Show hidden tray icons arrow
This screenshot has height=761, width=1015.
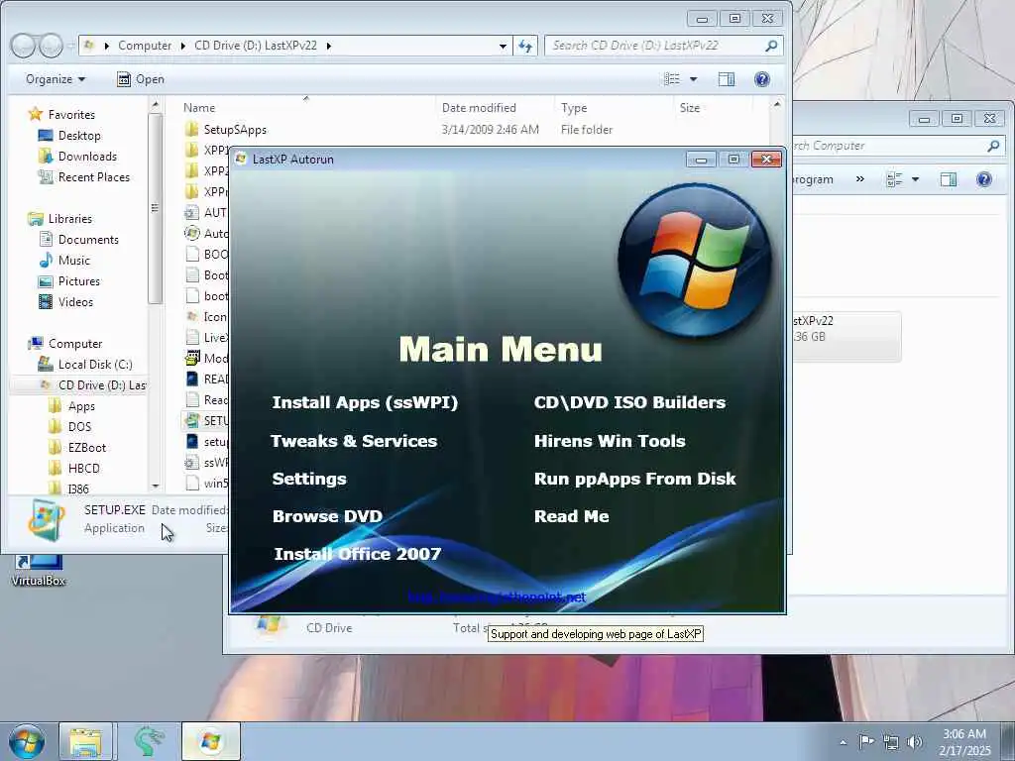[x=843, y=742]
